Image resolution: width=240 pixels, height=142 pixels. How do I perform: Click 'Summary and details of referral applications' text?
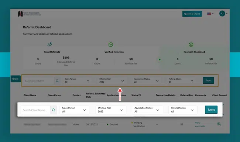point(48,34)
